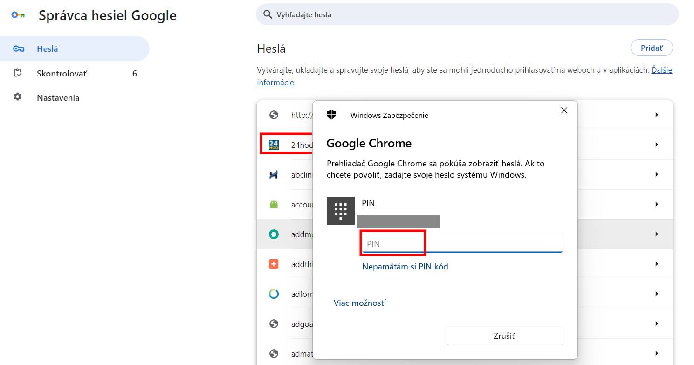Open the Heslá section in the sidebar
Image resolution: width=694 pixels, height=365 pixels.
tap(75, 48)
